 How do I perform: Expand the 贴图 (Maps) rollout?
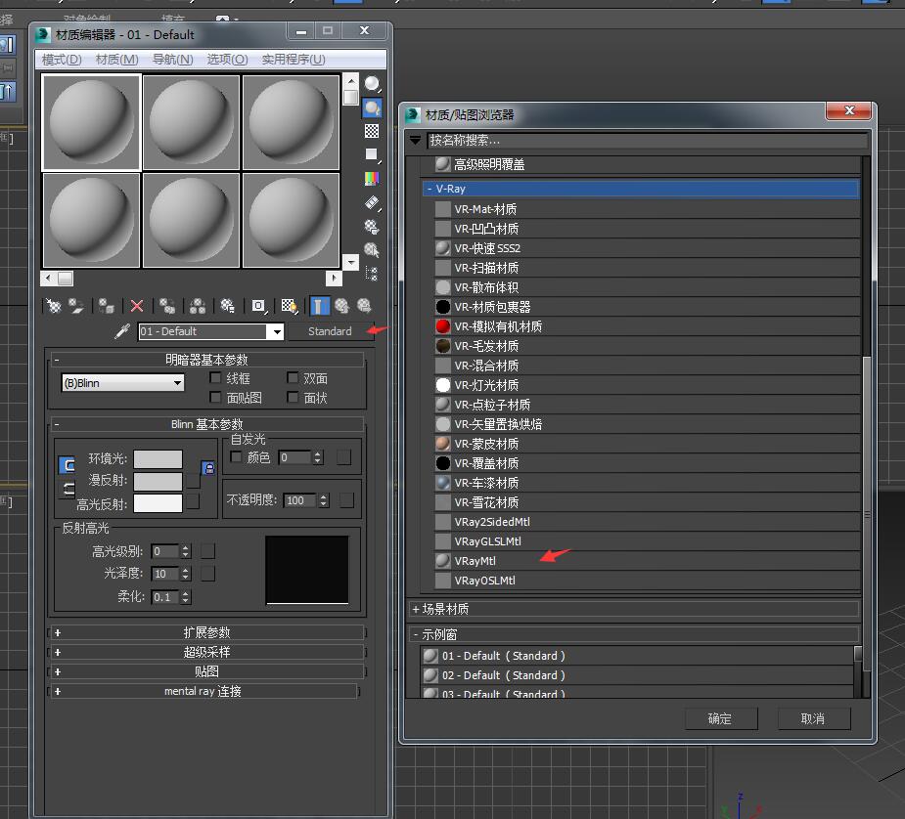coord(205,671)
